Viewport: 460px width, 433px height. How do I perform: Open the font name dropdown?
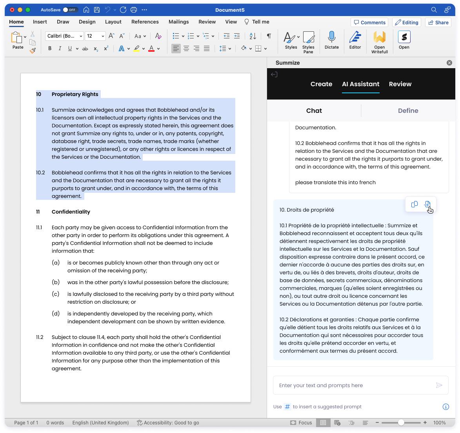(81, 36)
